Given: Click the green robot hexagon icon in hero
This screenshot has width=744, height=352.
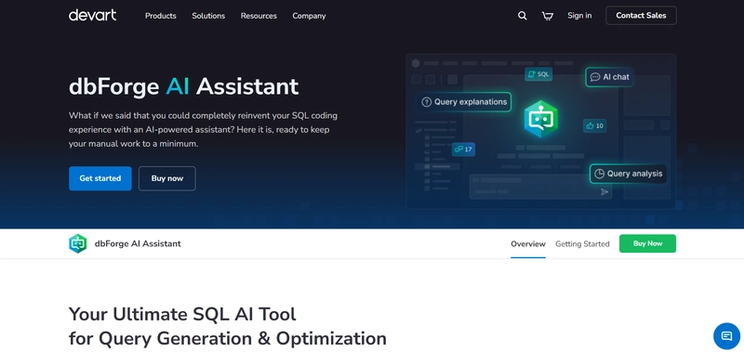Looking at the screenshot, I should tap(541, 119).
